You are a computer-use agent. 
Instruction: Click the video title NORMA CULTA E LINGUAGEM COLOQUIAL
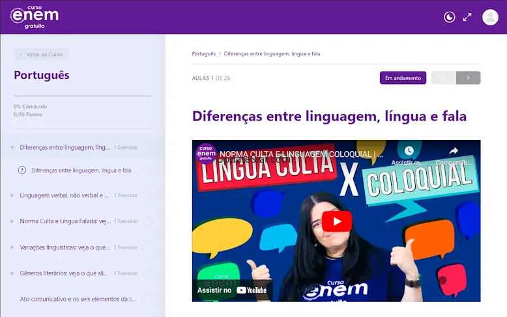[301, 154]
